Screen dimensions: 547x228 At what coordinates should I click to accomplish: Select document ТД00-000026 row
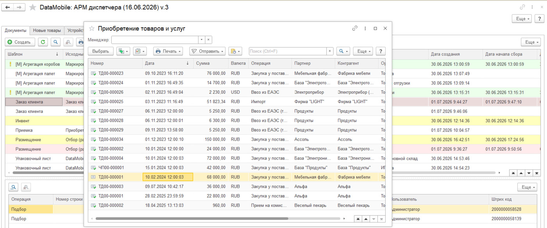pyautogui.click(x=237, y=92)
